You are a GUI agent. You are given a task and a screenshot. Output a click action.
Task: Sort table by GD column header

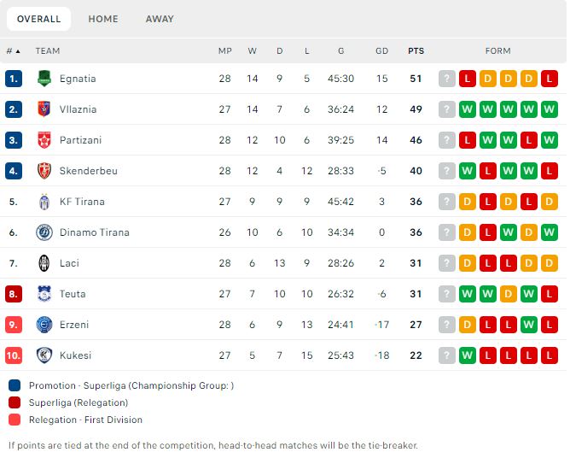pyautogui.click(x=381, y=51)
